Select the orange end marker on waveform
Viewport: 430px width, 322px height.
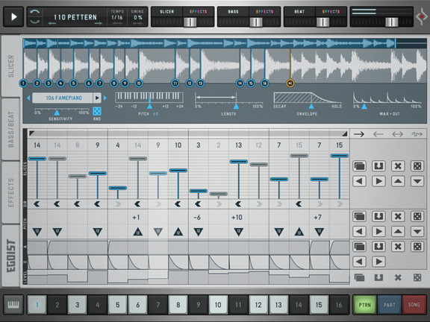[x=290, y=83]
